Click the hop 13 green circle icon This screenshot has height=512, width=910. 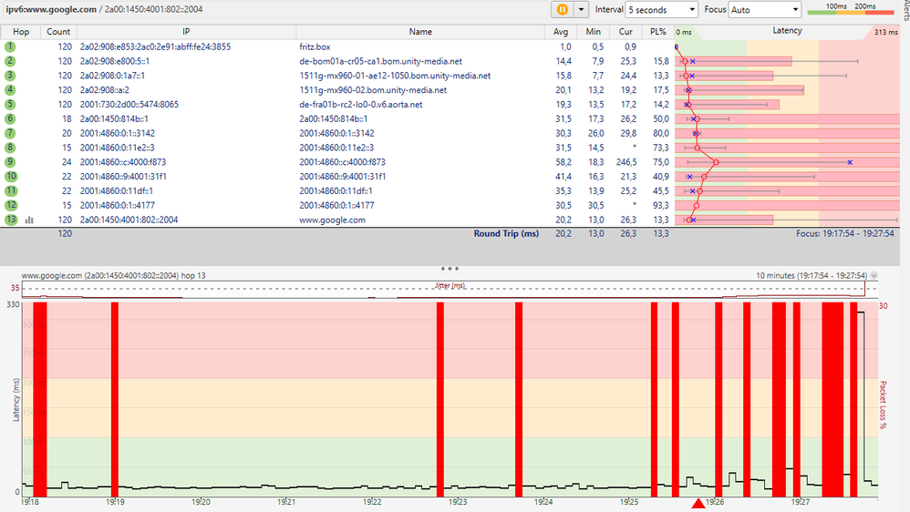pyautogui.click(x=10, y=220)
